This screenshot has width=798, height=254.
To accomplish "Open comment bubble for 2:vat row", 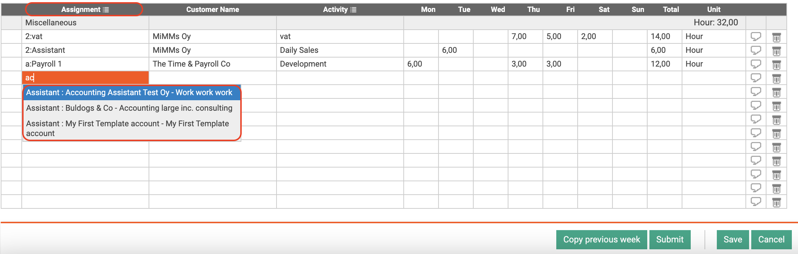I will (756, 37).
